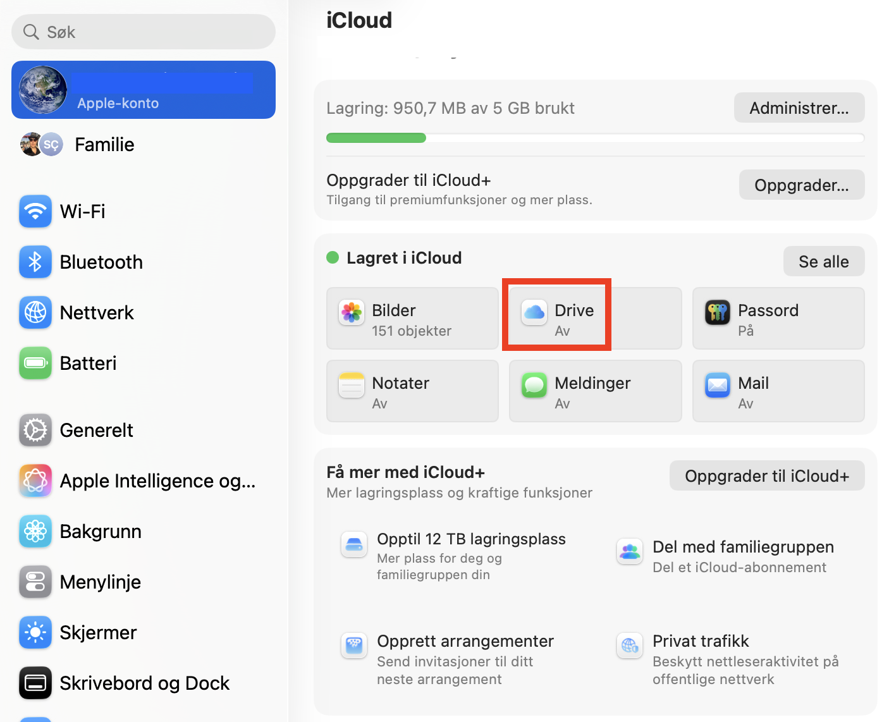Open Apple Intelligence icon in sidebar
This screenshot has height=722, width=889.
pyautogui.click(x=35, y=480)
